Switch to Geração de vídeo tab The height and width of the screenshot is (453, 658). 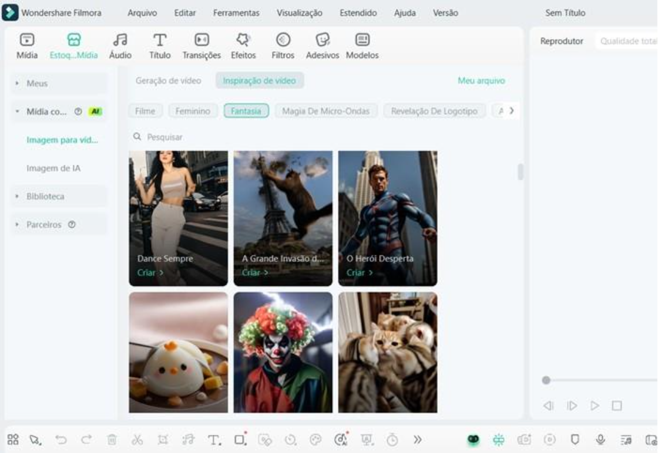click(x=168, y=80)
